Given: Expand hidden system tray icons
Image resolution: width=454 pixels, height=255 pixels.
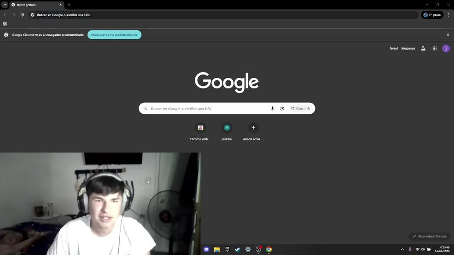Looking at the screenshot, I should pyautogui.click(x=402, y=249).
